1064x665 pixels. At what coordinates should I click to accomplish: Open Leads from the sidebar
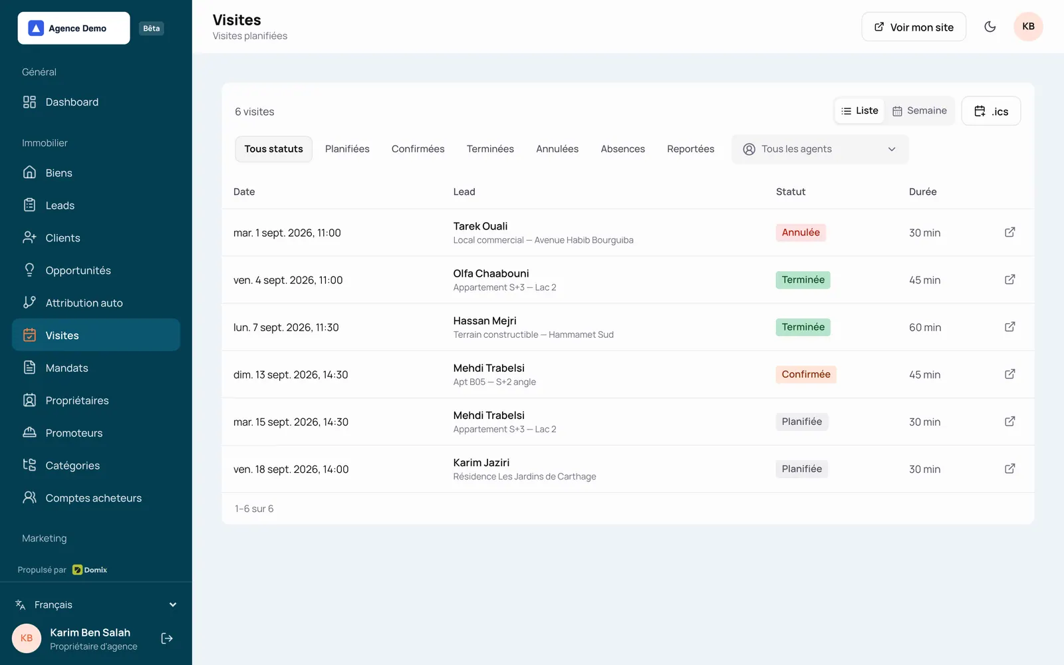(96, 205)
